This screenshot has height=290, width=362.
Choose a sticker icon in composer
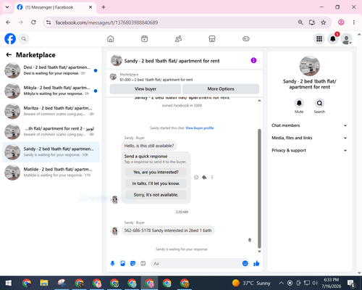tap(132, 263)
